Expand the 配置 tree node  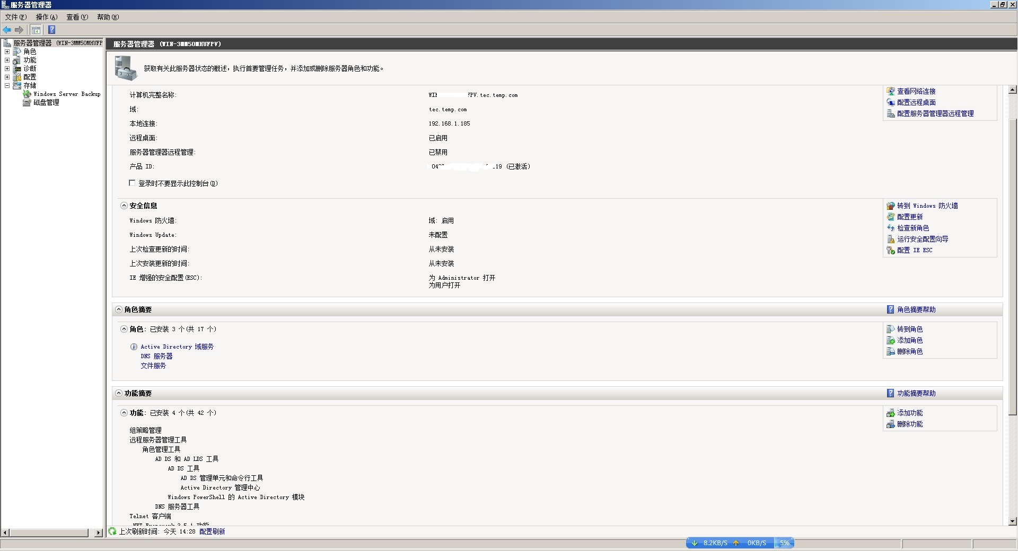click(x=7, y=77)
